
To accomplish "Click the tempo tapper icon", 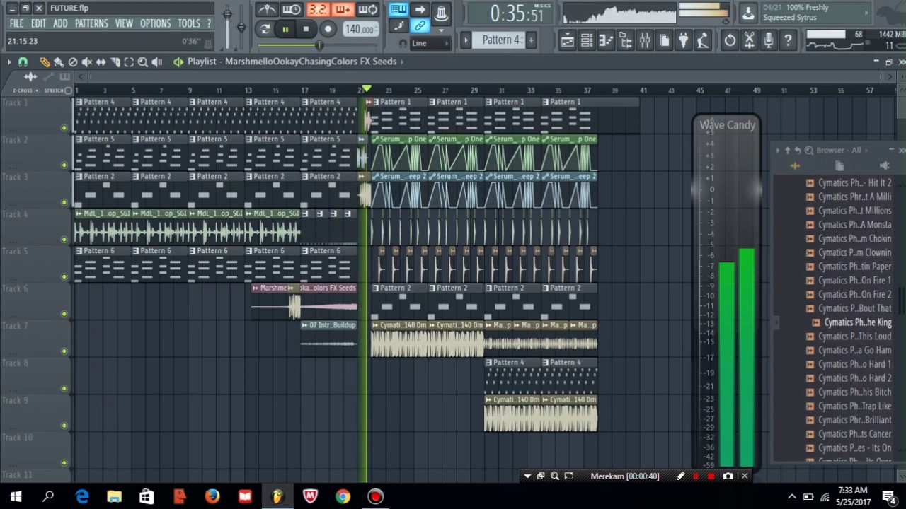I will tap(703, 40).
